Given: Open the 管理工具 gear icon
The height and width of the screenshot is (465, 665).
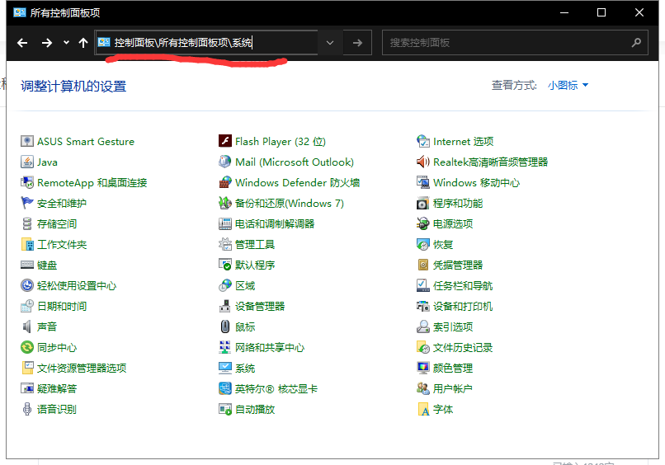Looking at the screenshot, I should (x=225, y=245).
